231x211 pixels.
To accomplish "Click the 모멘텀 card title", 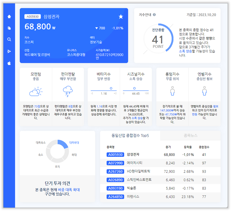I will (36, 74).
